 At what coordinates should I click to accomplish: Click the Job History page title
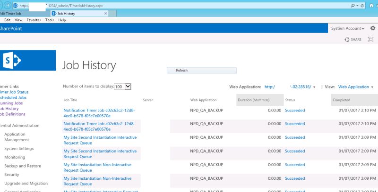pos(89,65)
